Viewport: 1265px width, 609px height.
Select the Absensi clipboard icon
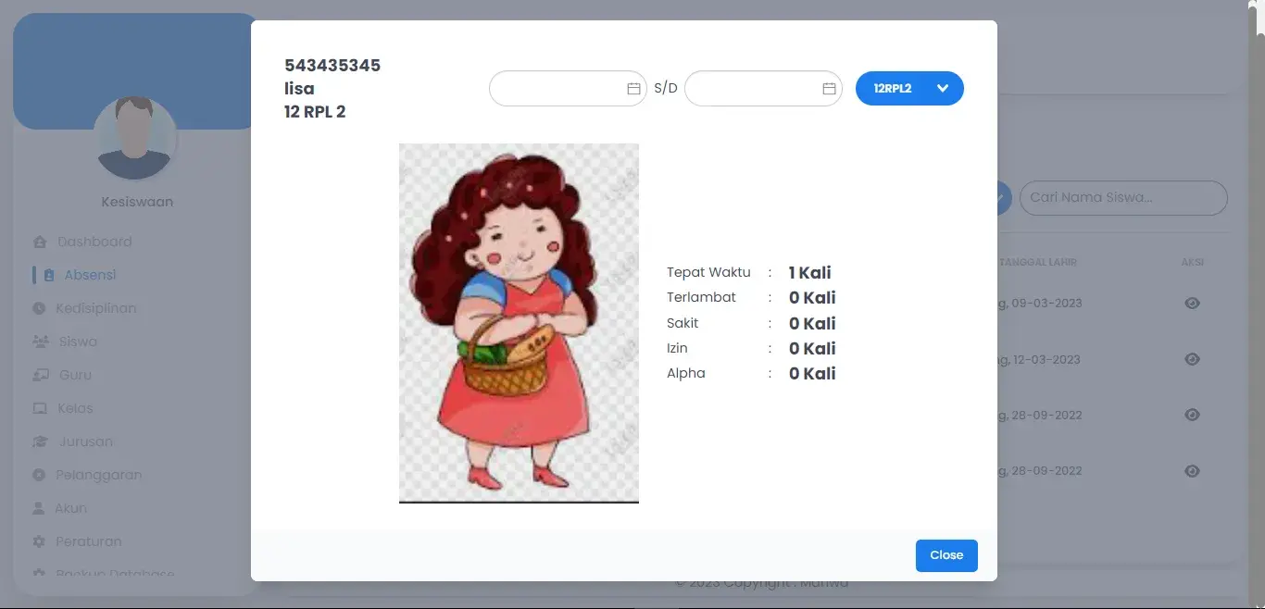tap(49, 275)
